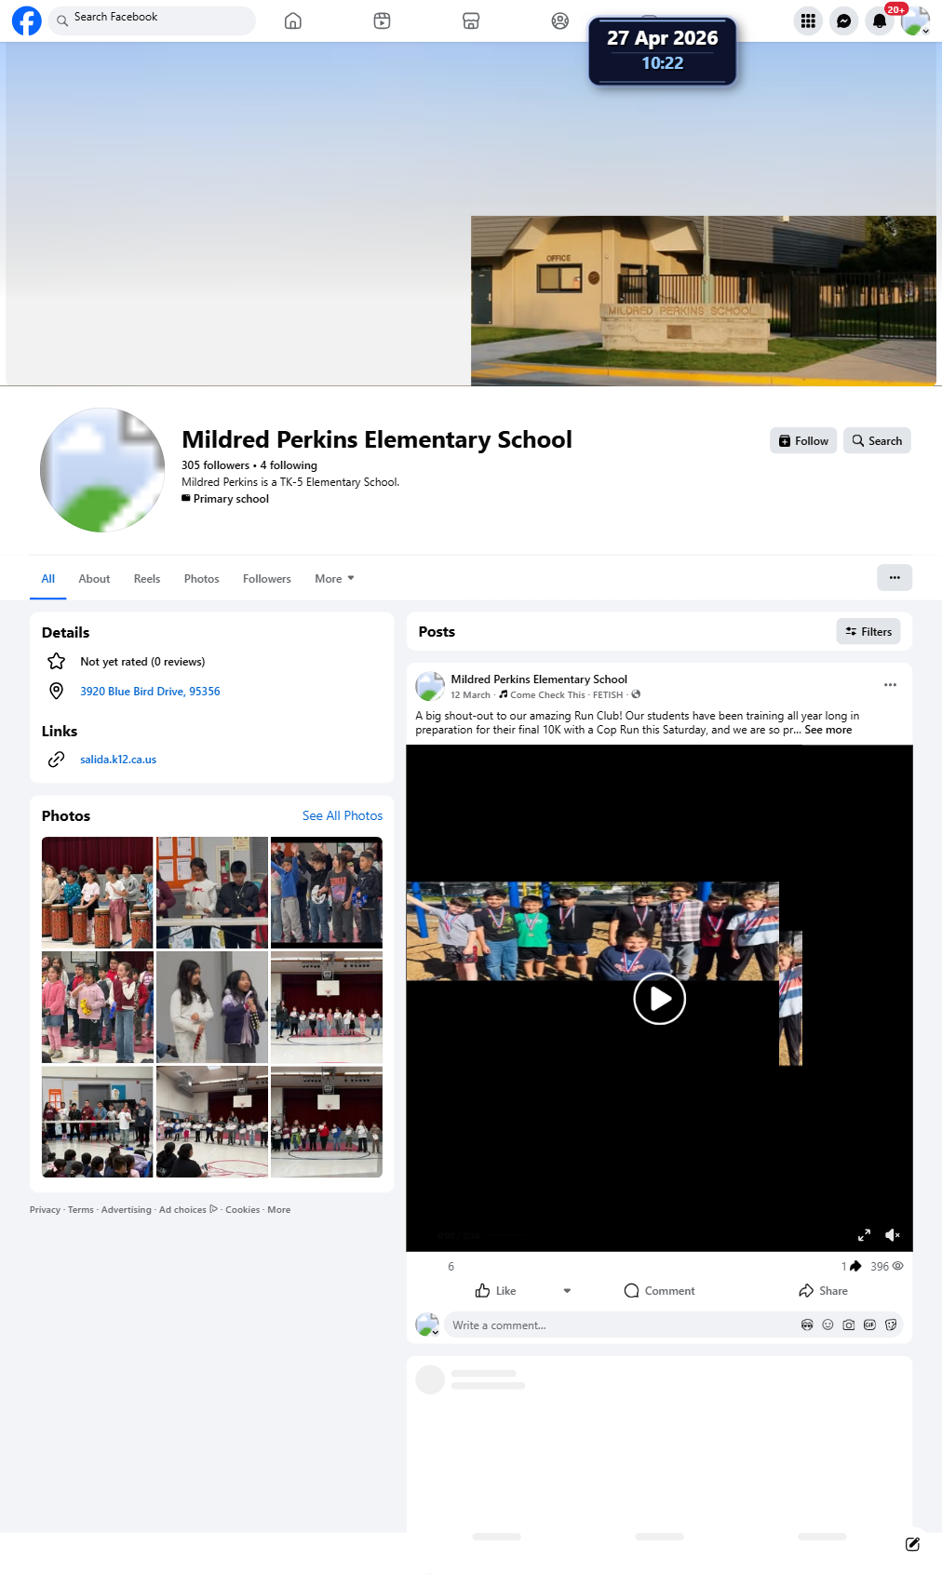Open 305 followers link
The height and width of the screenshot is (1574, 942).
(215, 465)
